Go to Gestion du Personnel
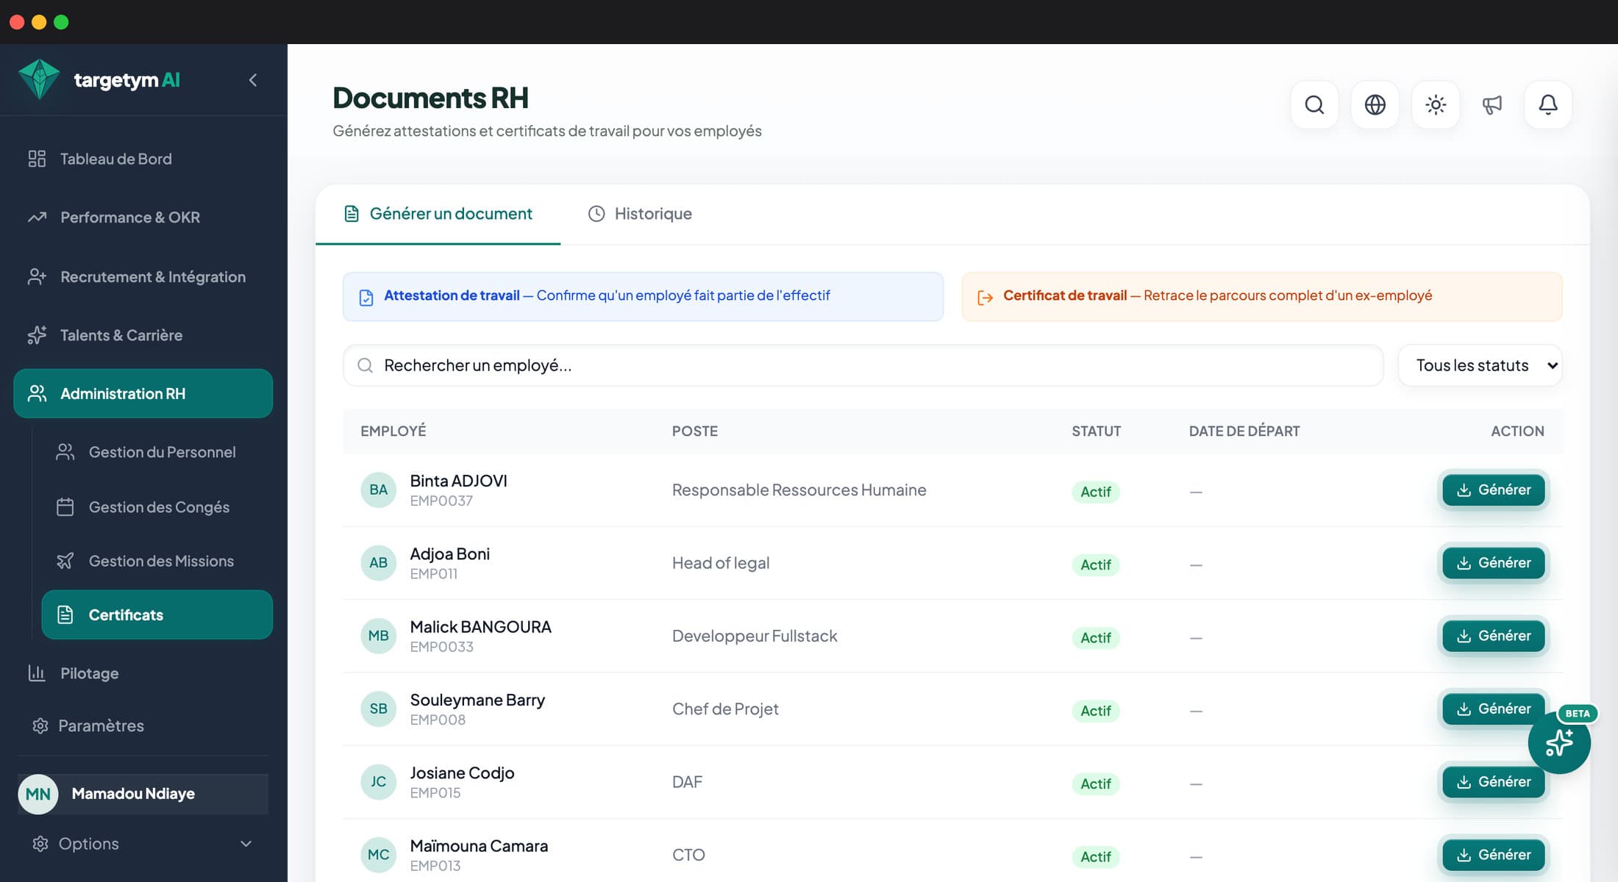Image resolution: width=1618 pixels, height=882 pixels. (157, 452)
